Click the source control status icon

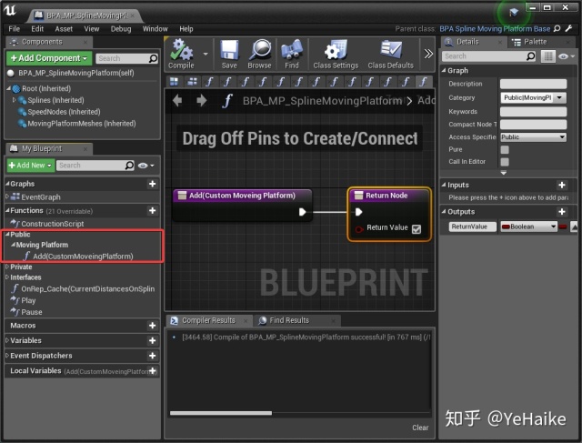514,13
